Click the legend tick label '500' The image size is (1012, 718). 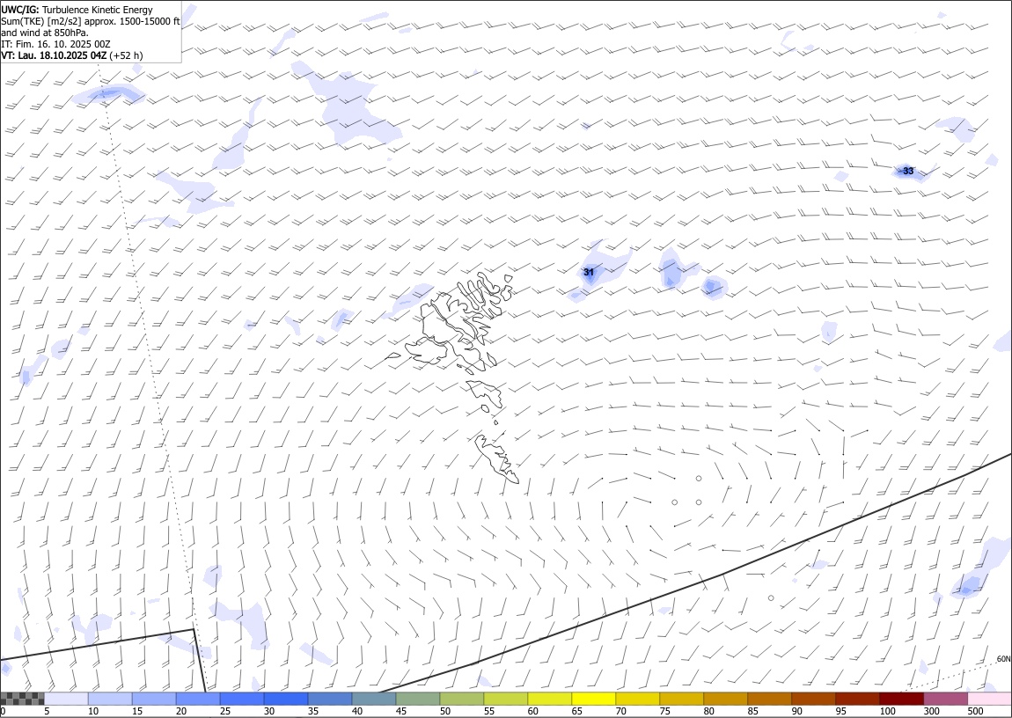tap(975, 711)
